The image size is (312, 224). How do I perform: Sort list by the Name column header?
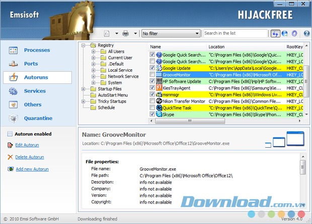(178, 47)
